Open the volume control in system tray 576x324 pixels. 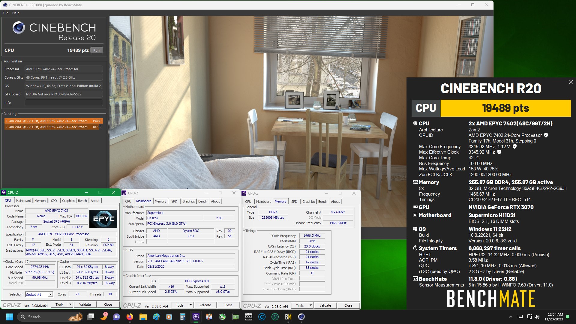(537, 317)
